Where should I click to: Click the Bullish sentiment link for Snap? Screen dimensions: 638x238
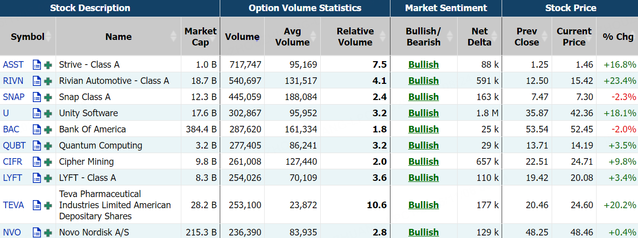point(423,97)
